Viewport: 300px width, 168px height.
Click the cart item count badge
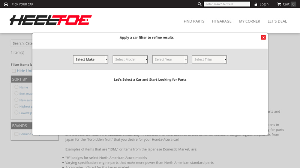coord(293,4)
